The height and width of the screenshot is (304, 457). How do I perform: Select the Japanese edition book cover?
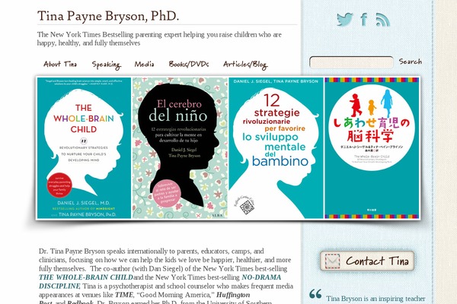[372, 147]
